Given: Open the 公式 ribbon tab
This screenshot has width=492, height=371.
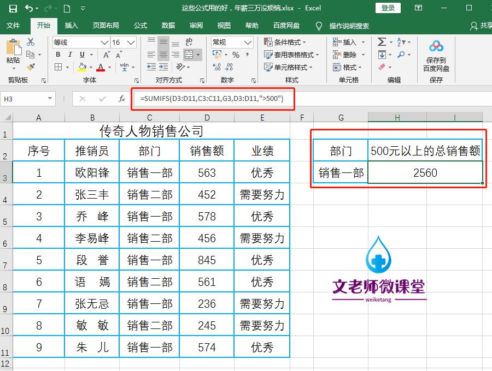Looking at the screenshot, I should coord(140,25).
